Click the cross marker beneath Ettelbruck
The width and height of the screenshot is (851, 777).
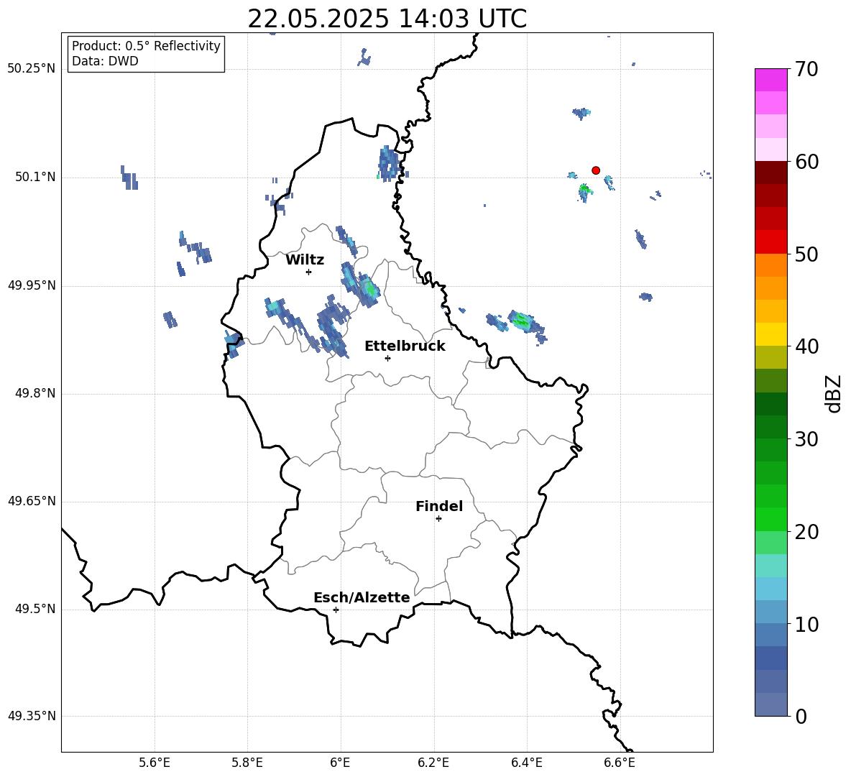(x=387, y=358)
